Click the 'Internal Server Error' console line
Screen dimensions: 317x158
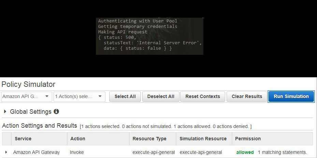click(153, 43)
